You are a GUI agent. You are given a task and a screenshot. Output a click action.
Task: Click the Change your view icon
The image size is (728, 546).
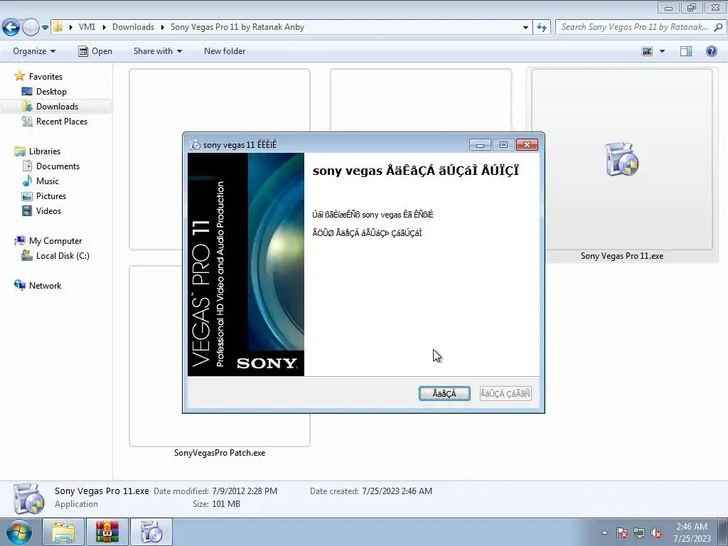(x=647, y=51)
